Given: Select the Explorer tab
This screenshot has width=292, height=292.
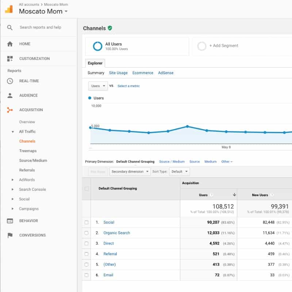Looking at the screenshot, I should pyautogui.click(x=95, y=63).
